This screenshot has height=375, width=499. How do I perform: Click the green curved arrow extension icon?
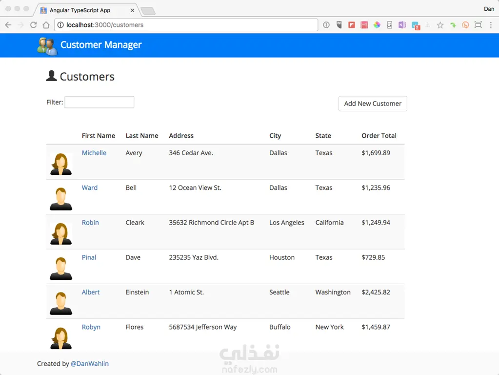pos(453,25)
